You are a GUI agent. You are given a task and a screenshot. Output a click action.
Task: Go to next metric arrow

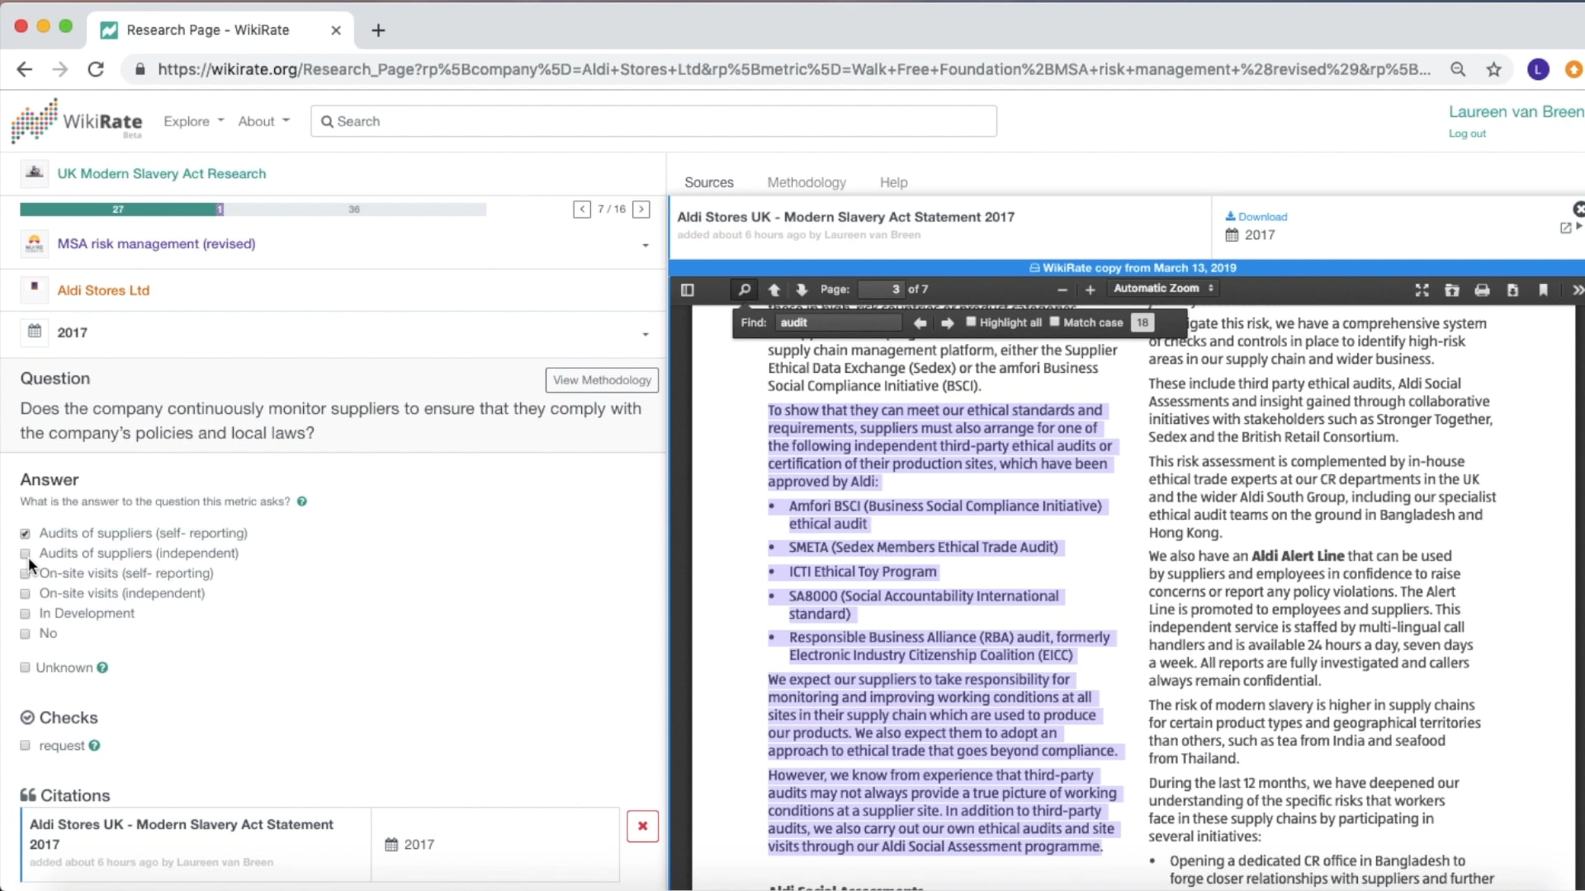point(641,209)
